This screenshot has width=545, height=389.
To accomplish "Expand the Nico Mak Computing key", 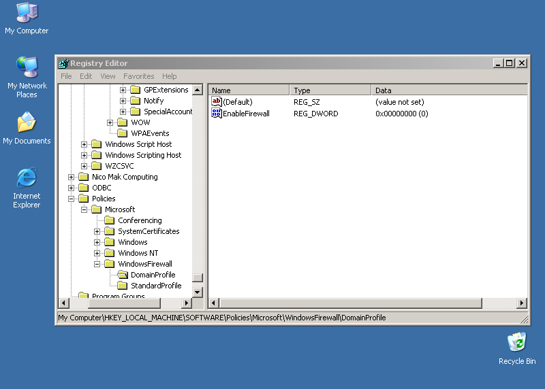I will (71, 177).
